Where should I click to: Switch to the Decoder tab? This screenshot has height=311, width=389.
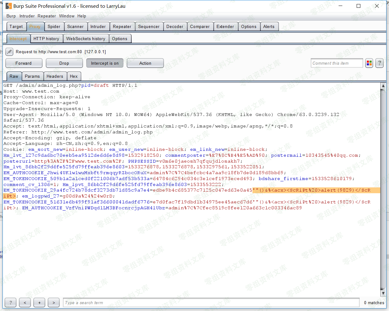[x=175, y=26]
